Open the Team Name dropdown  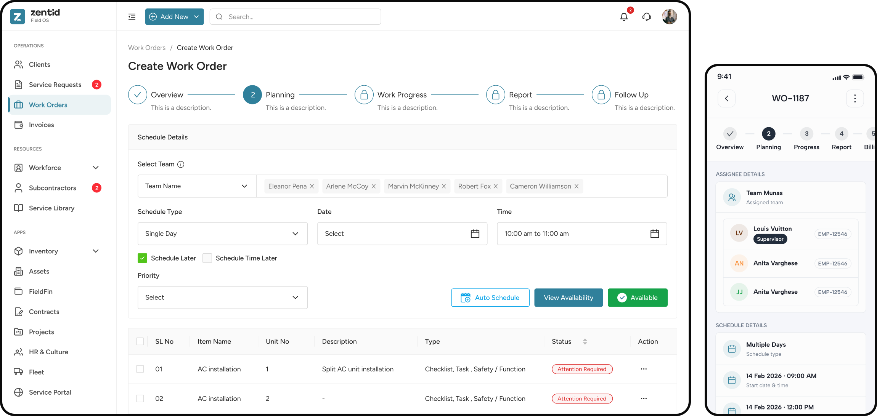(x=197, y=186)
